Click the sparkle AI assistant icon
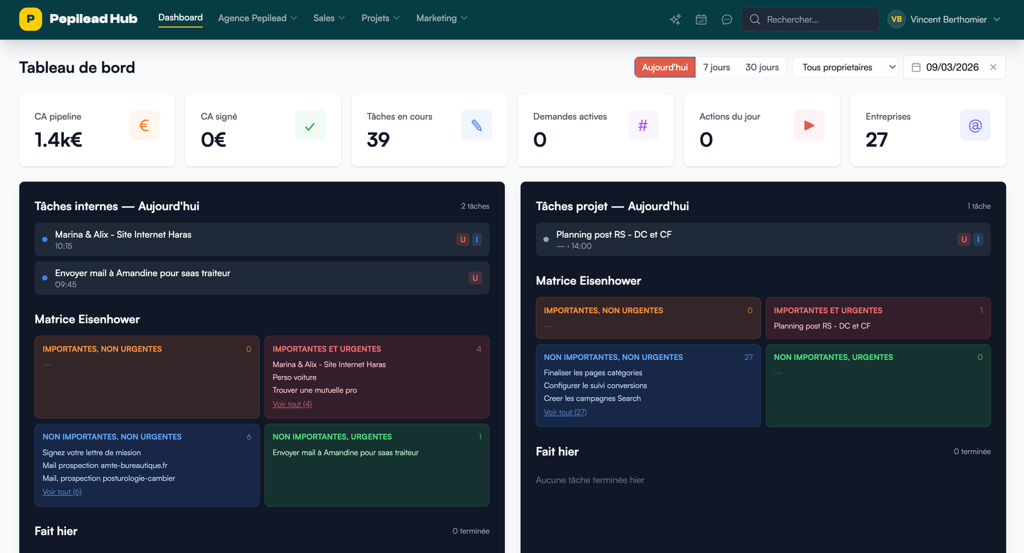Viewport: 1024px width, 553px height. click(x=675, y=20)
